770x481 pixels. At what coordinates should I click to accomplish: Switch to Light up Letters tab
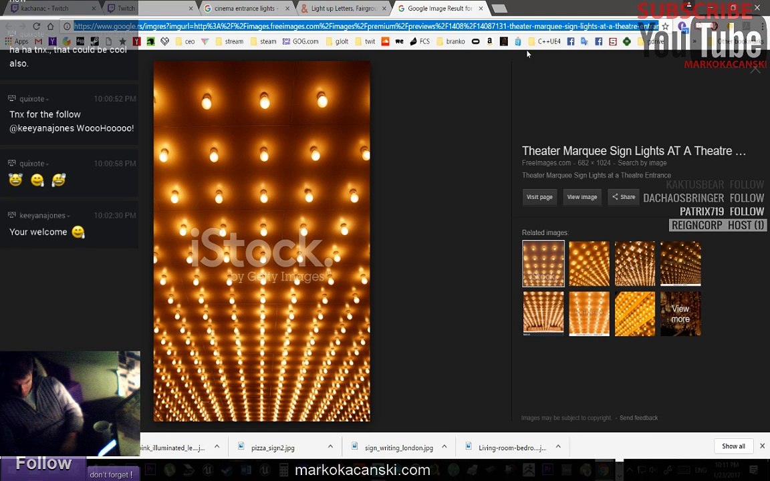pyautogui.click(x=344, y=8)
